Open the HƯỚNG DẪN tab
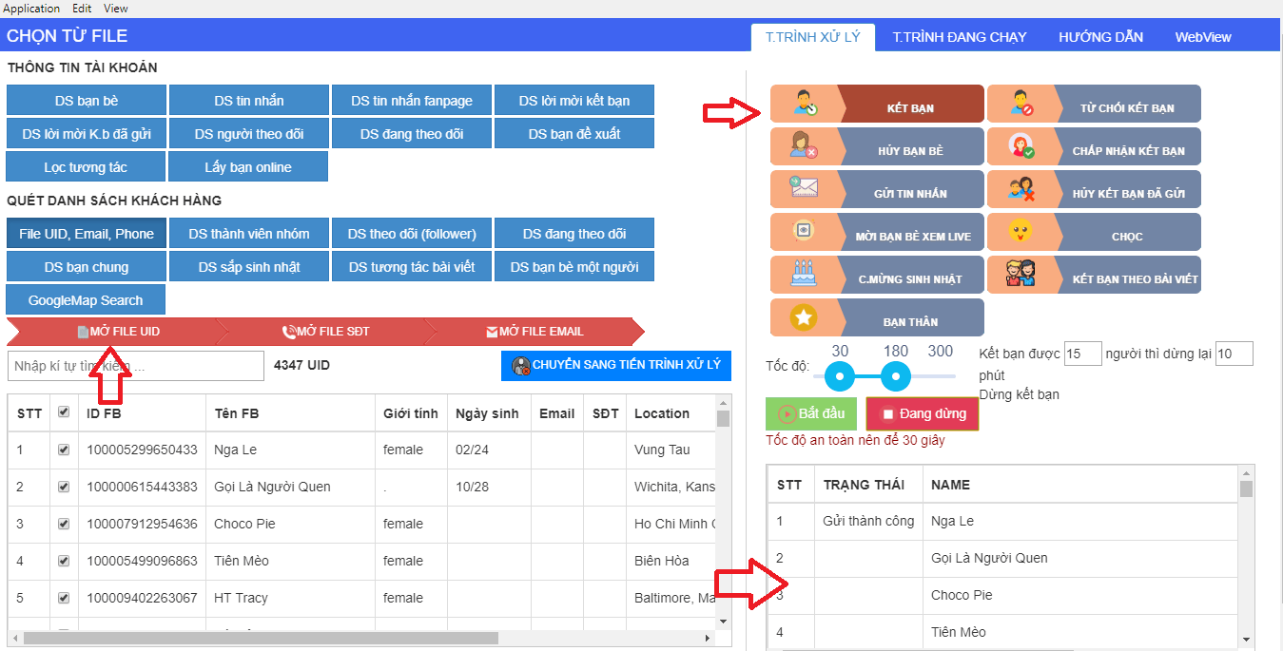 (1100, 37)
